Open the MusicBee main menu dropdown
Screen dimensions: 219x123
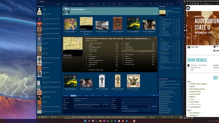tap(42, 1)
